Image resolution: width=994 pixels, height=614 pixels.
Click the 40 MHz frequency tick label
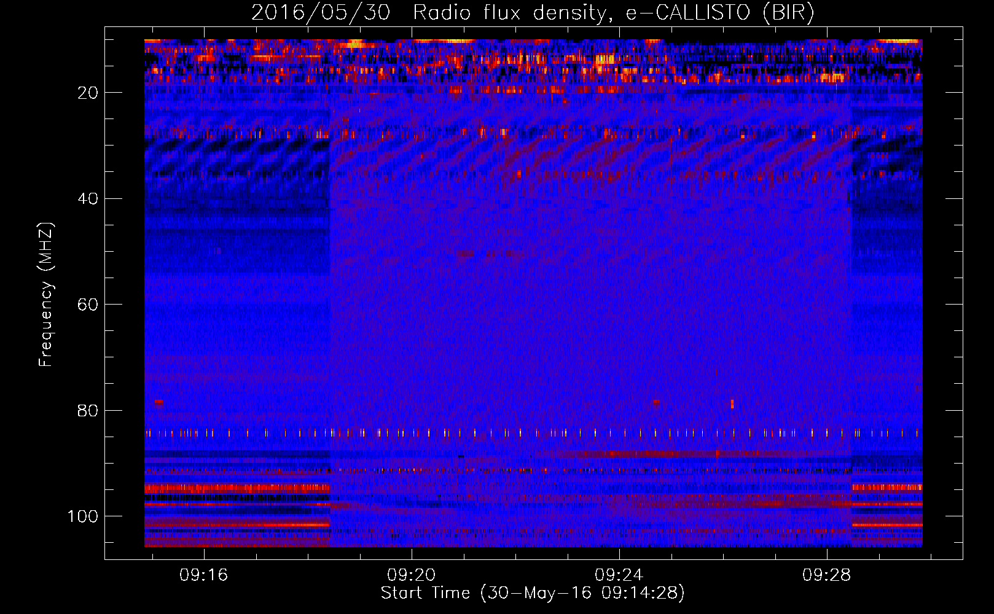(88, 199)
